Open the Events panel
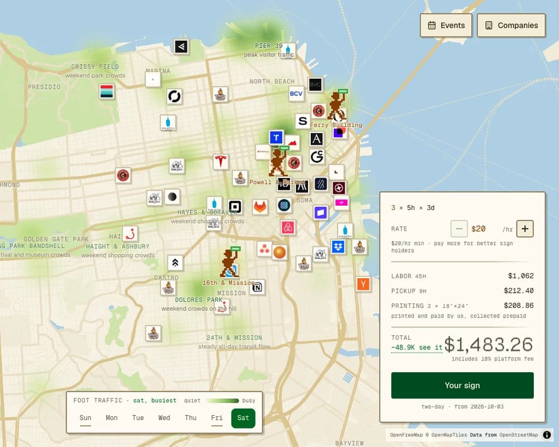The image size is (559, 447). (446, 25)
